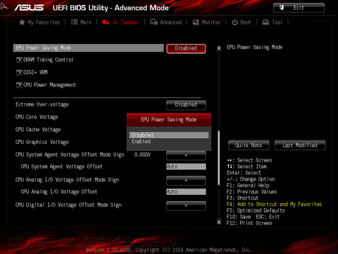Click the Boot power icon
Viewport: 338px width, 254px height.
(234, 22)
